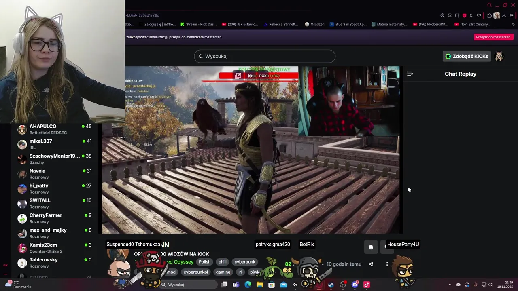Click the popout icon on video overlay

pyautogui.click(x=238, y=76)
